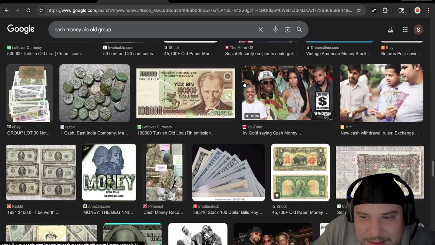
Task: Click '1934 $100 bills be worth' caption
Action: point(33,212)
